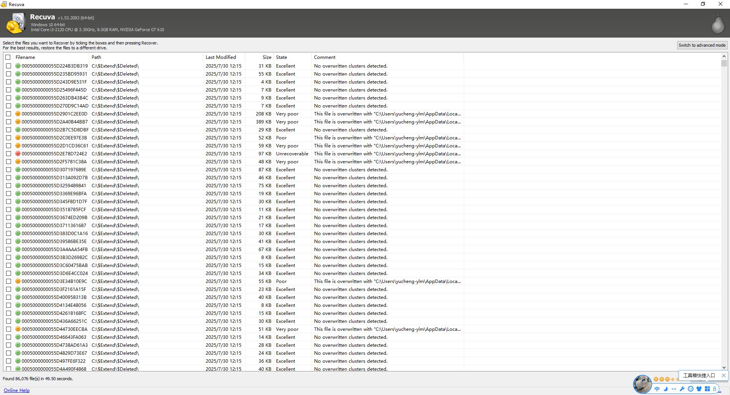Tick checkbox for file 0005000000055D400958313B
The width and height of the screenshot is (730, 395).
tap(8, 297)
